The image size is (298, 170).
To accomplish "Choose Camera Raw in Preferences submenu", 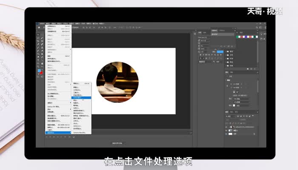I will click(x=79, y=133).
